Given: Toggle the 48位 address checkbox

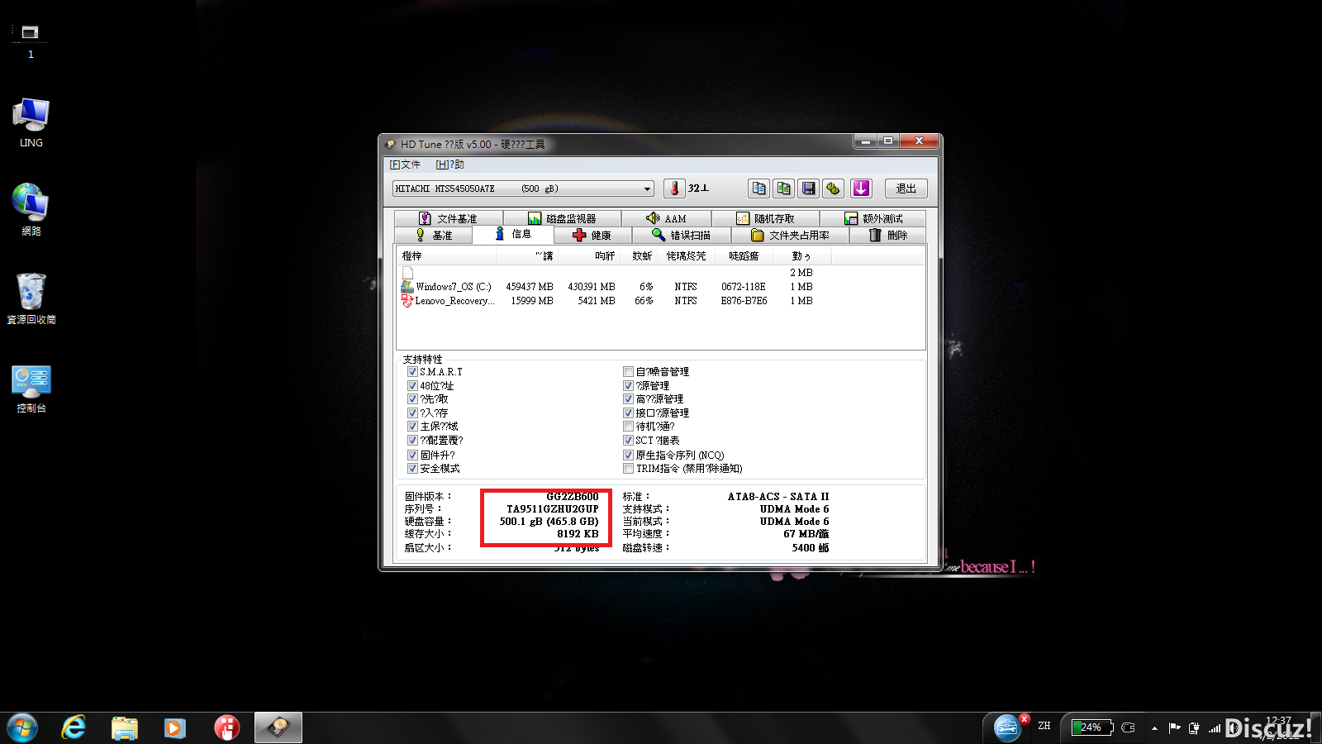Looking at the screenshot, I should click(412, 385).
